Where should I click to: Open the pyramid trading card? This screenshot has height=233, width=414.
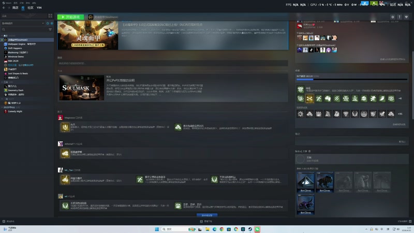tap(305, 182)
